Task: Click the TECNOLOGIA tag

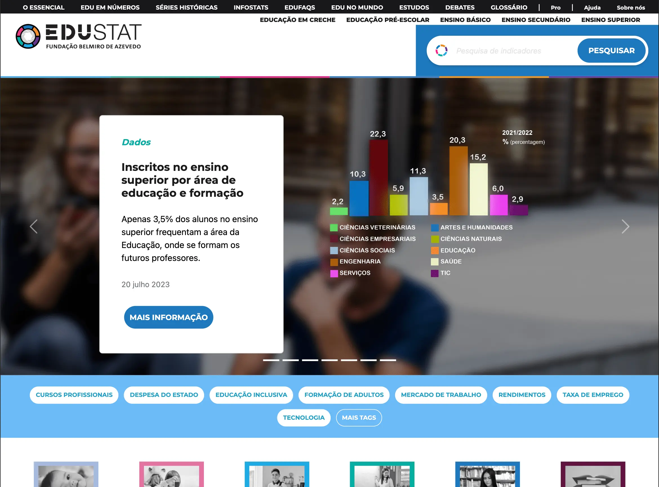Action: point(304,418)
